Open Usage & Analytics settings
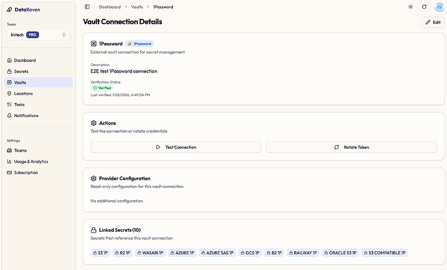 (x=30, y=161)
